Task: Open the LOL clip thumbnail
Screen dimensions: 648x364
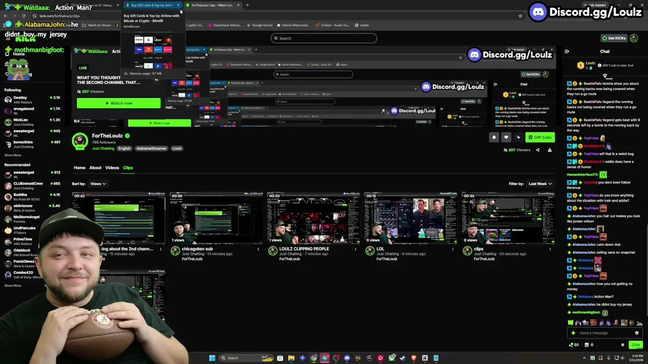Action: [x=411, y=218]
